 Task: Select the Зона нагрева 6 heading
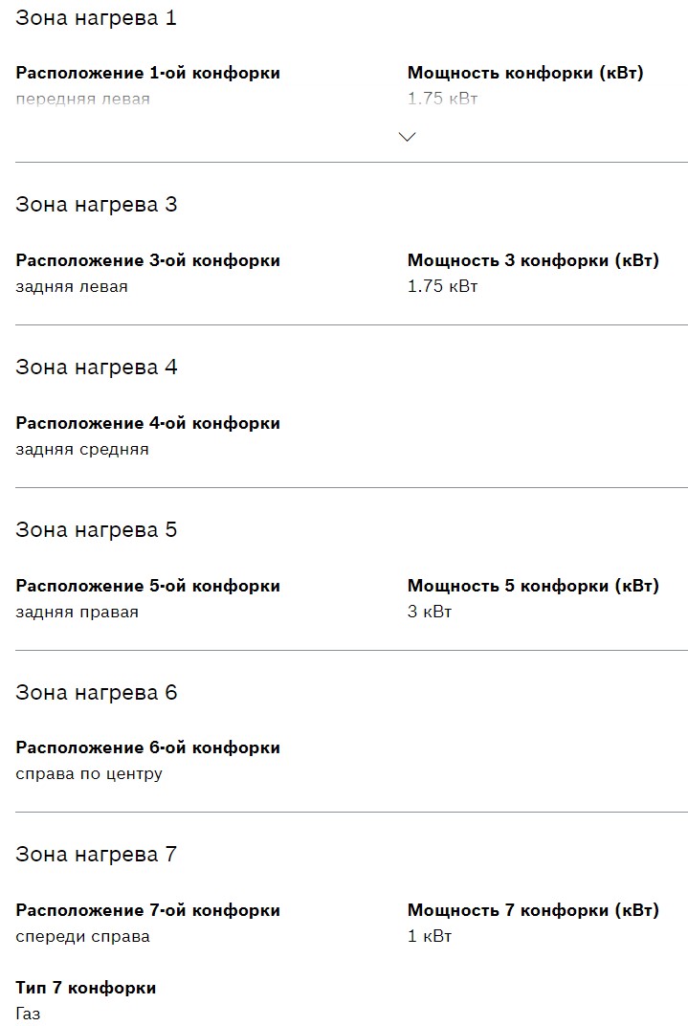96,692
